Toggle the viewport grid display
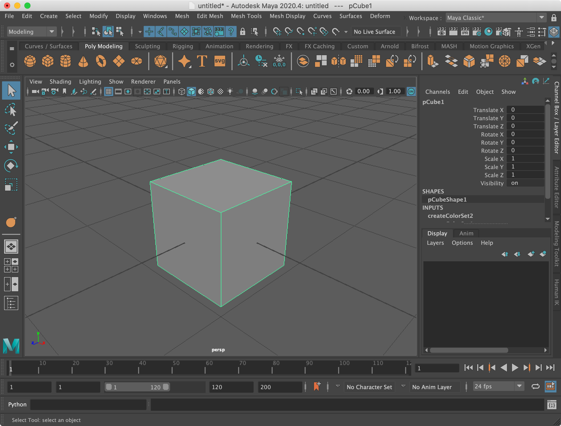The image size is (561, 426). (x=109, y=92)
